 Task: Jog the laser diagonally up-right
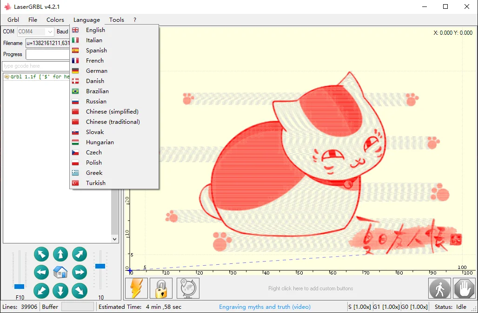click(x=80, y=255)
